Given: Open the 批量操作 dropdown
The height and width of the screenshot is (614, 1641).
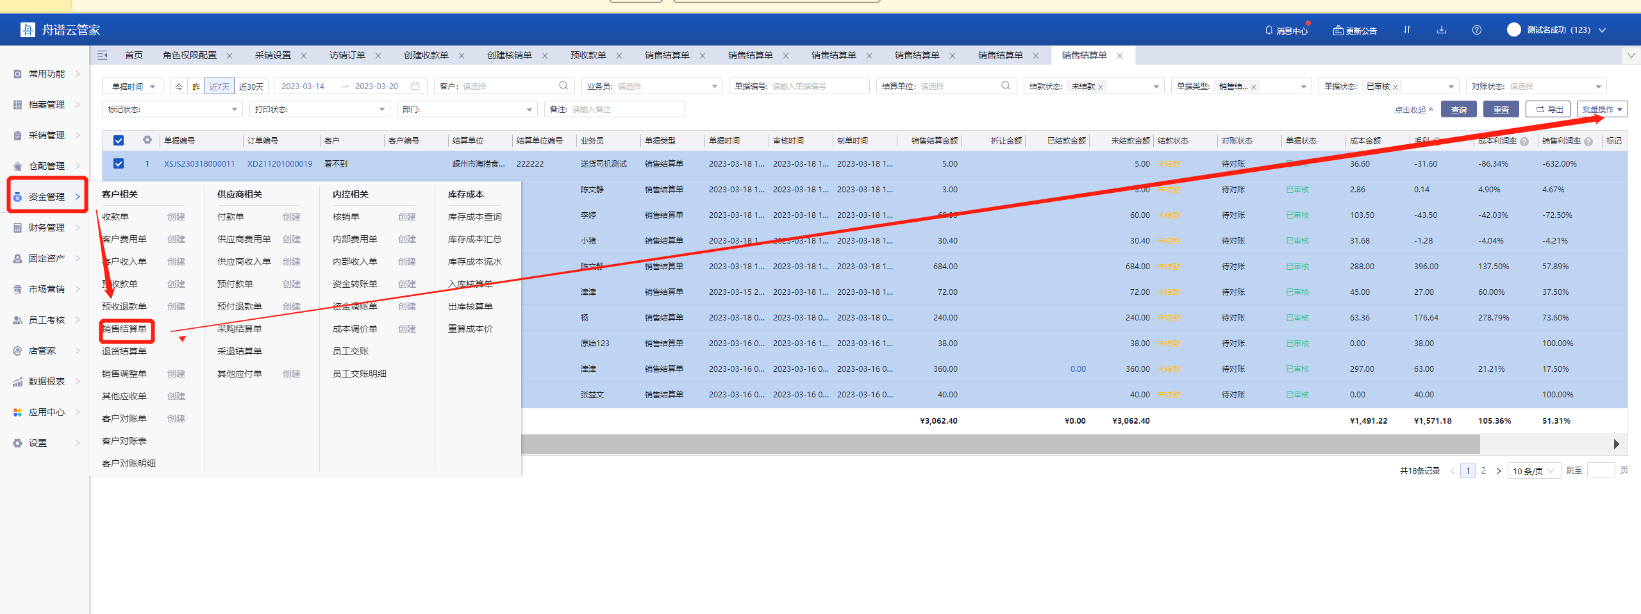Looking at the screenshot, I should [x=1601, y=110].
